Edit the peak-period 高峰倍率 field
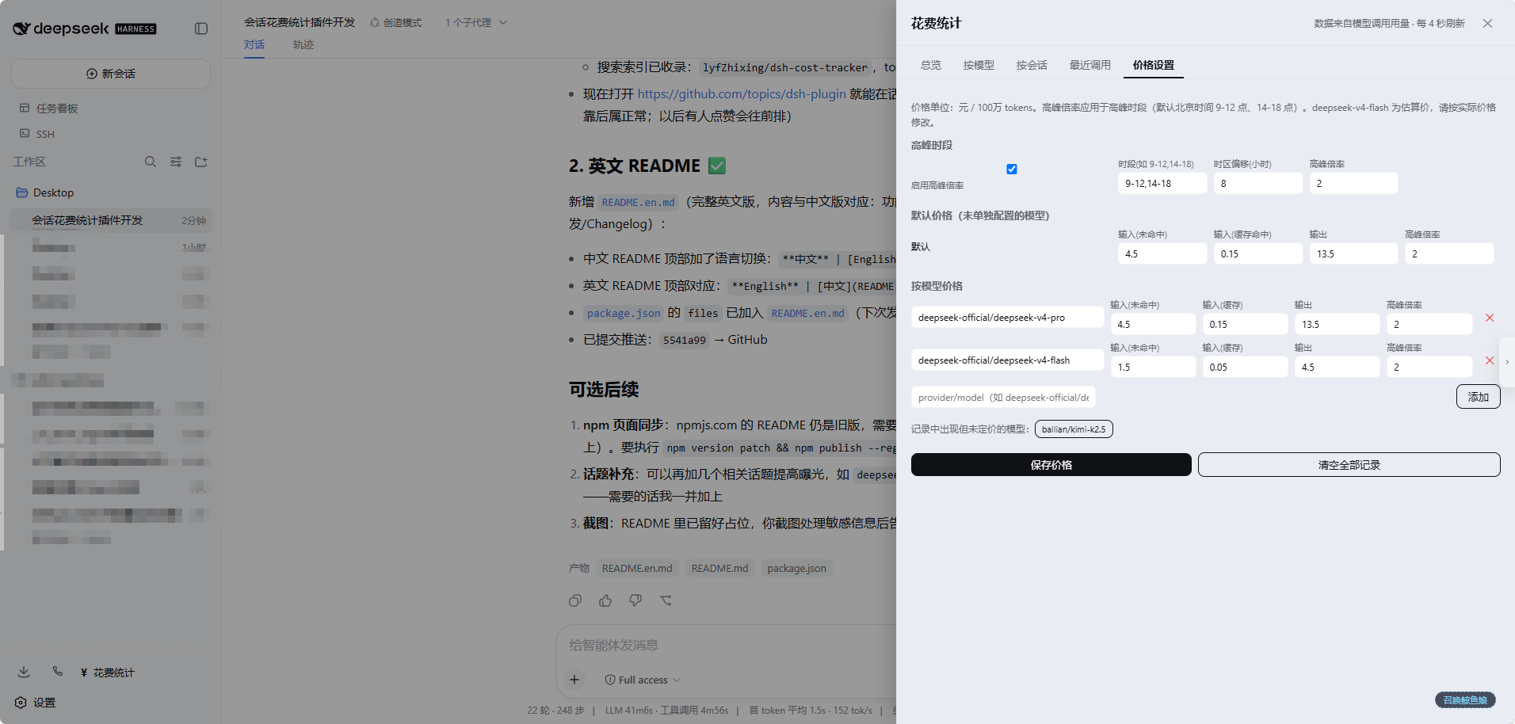The width and height of the screenshot is (1515, 724). 1353,183
